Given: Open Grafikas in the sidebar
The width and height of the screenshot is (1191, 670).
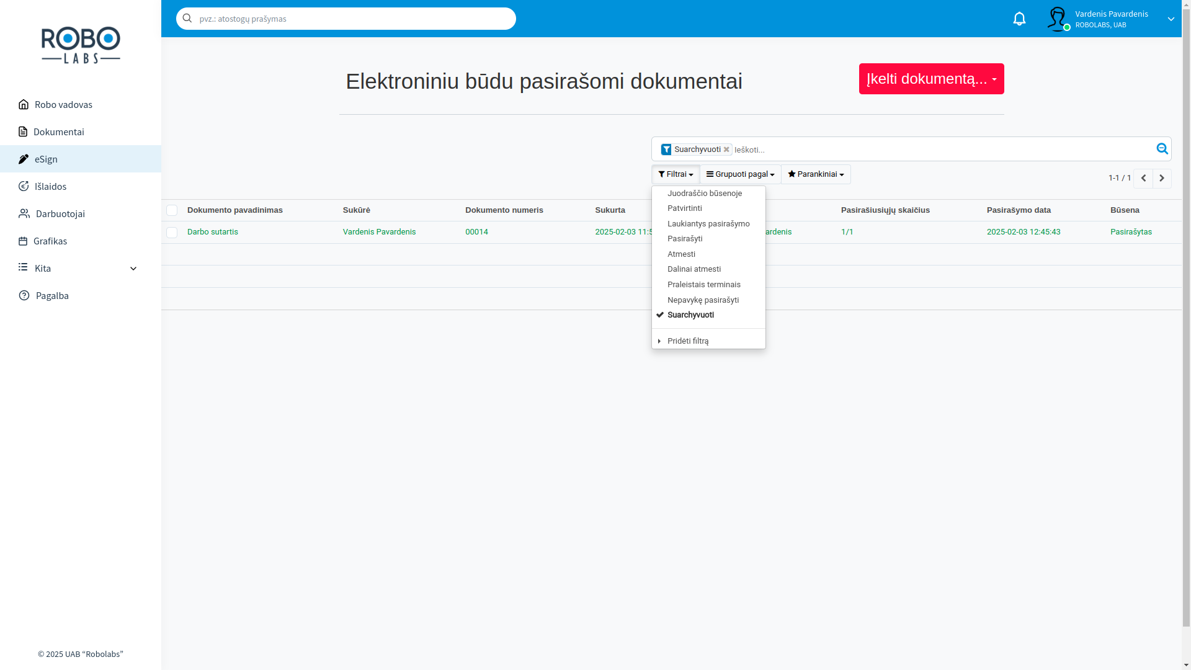Looking at the screenshot, I should coord(81,241).
